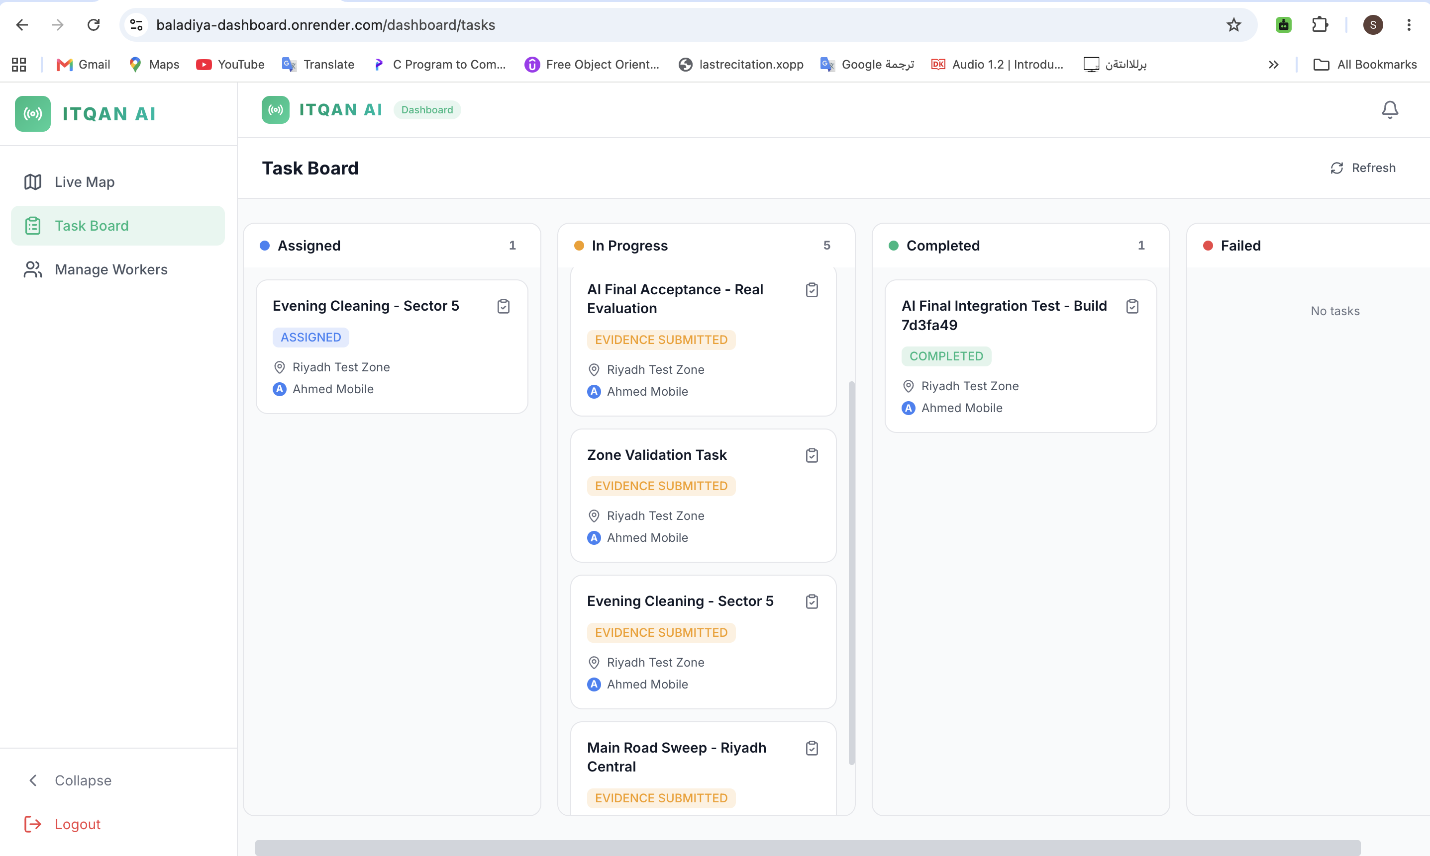Click the browser forward arrow
The height and width of the screenshot is (856, 1430).
coord(57,25)
